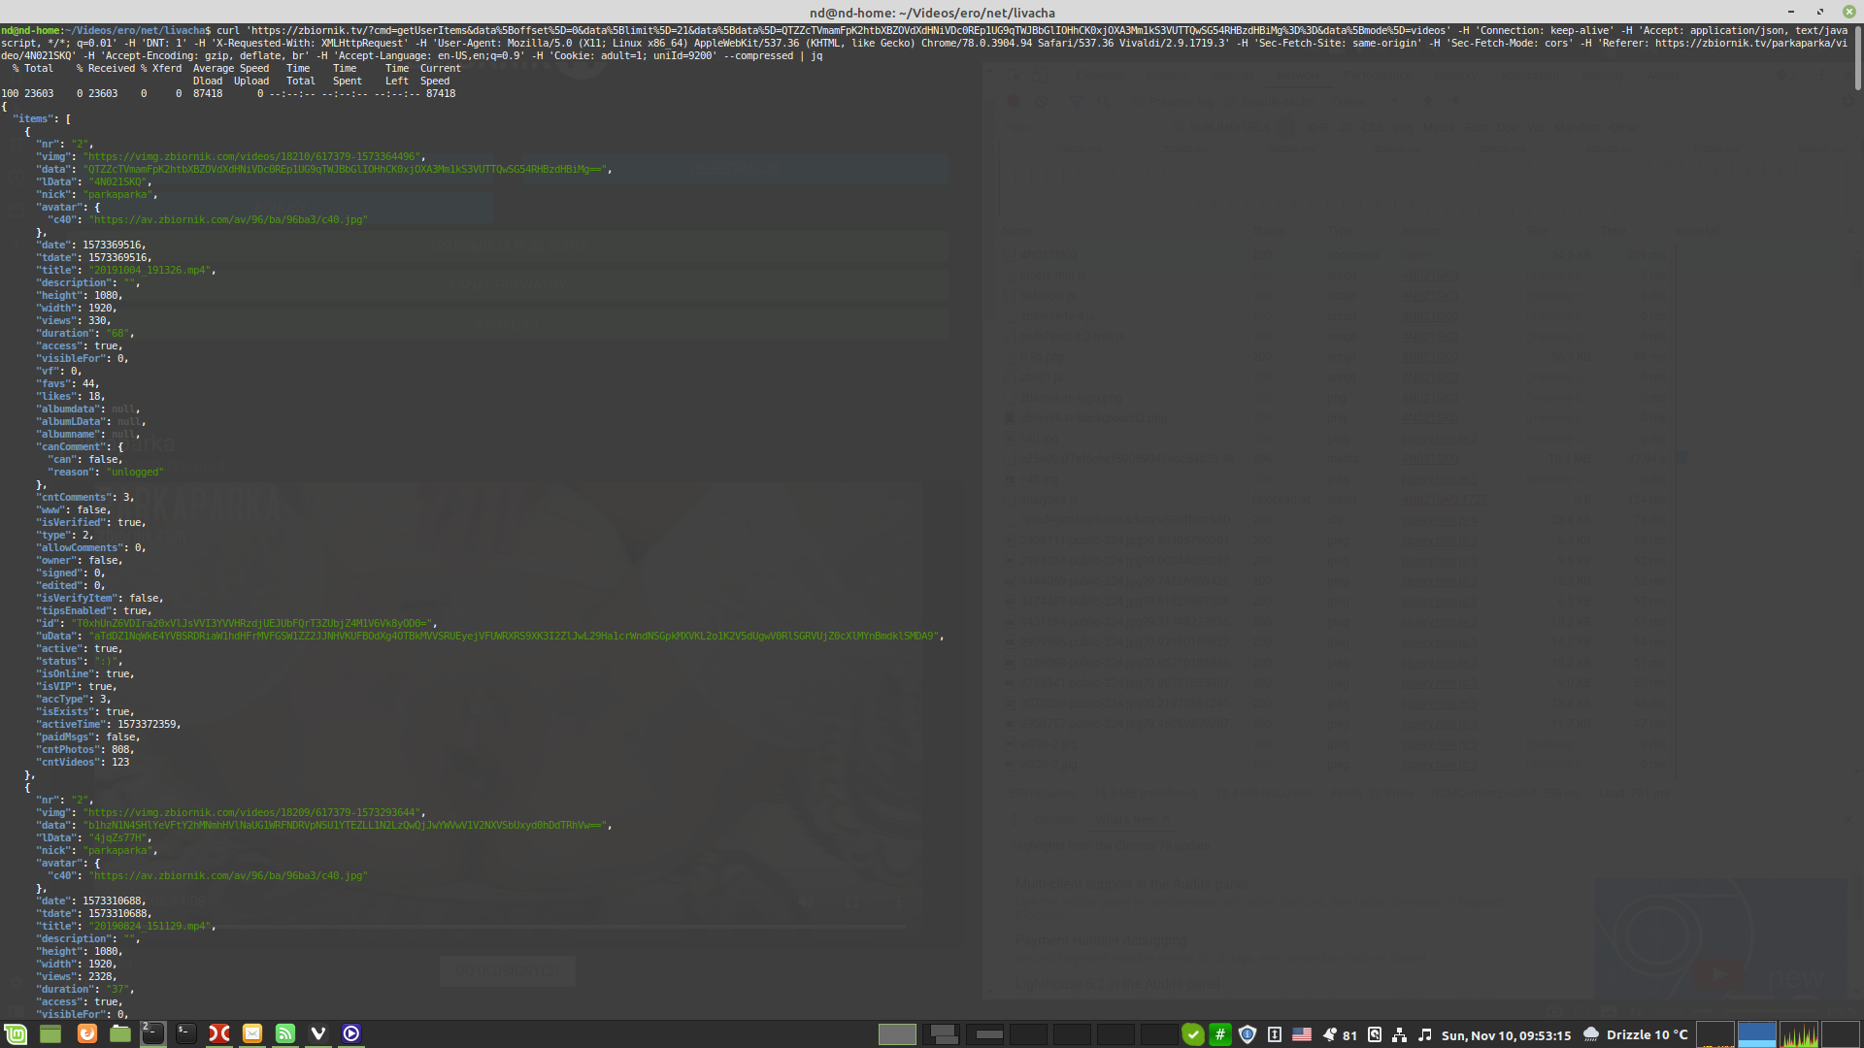Open the purple play-button media player
Screen dimensions: 1864x1048
(351, 1034)
